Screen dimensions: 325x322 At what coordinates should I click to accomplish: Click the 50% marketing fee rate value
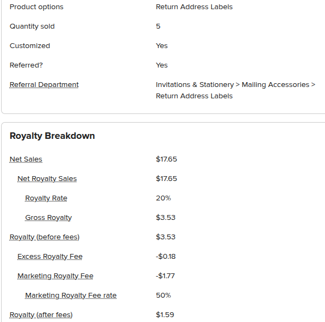(x=164, y=296)
